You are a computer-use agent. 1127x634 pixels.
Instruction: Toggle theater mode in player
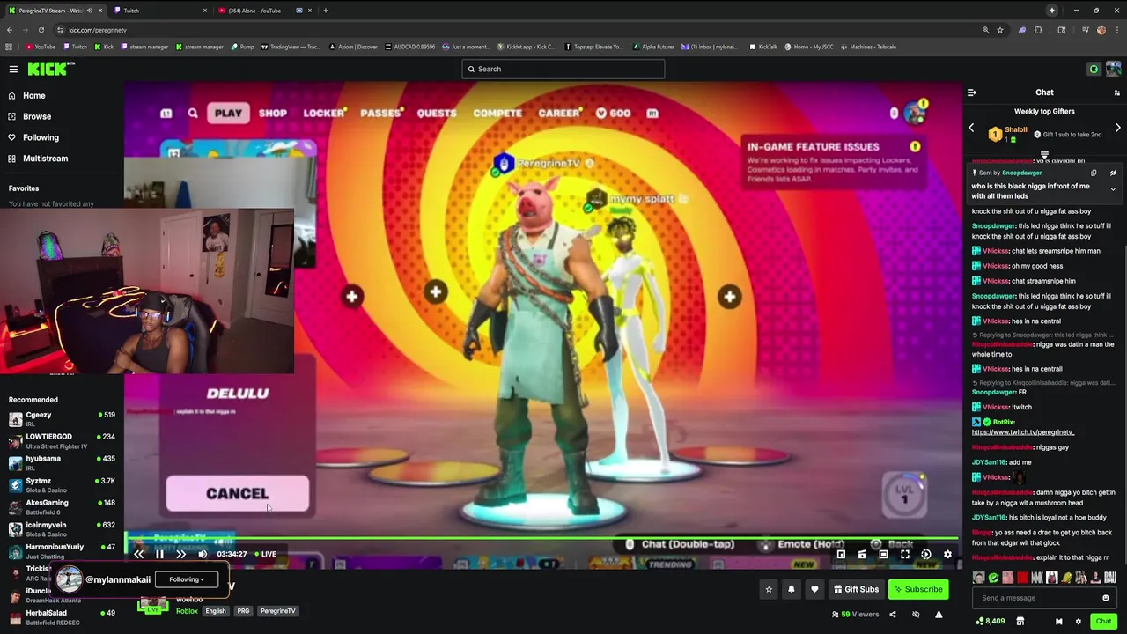click(883, 554)
